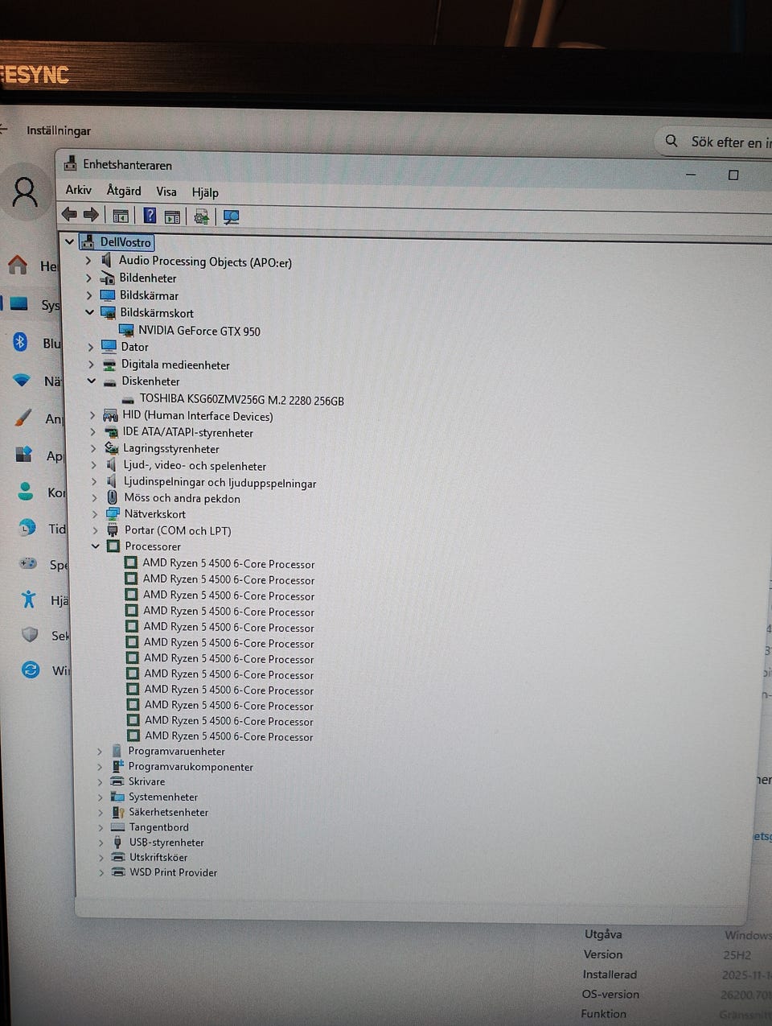
Task: Click the Skrivare printer icon
Action: (117, 781)
